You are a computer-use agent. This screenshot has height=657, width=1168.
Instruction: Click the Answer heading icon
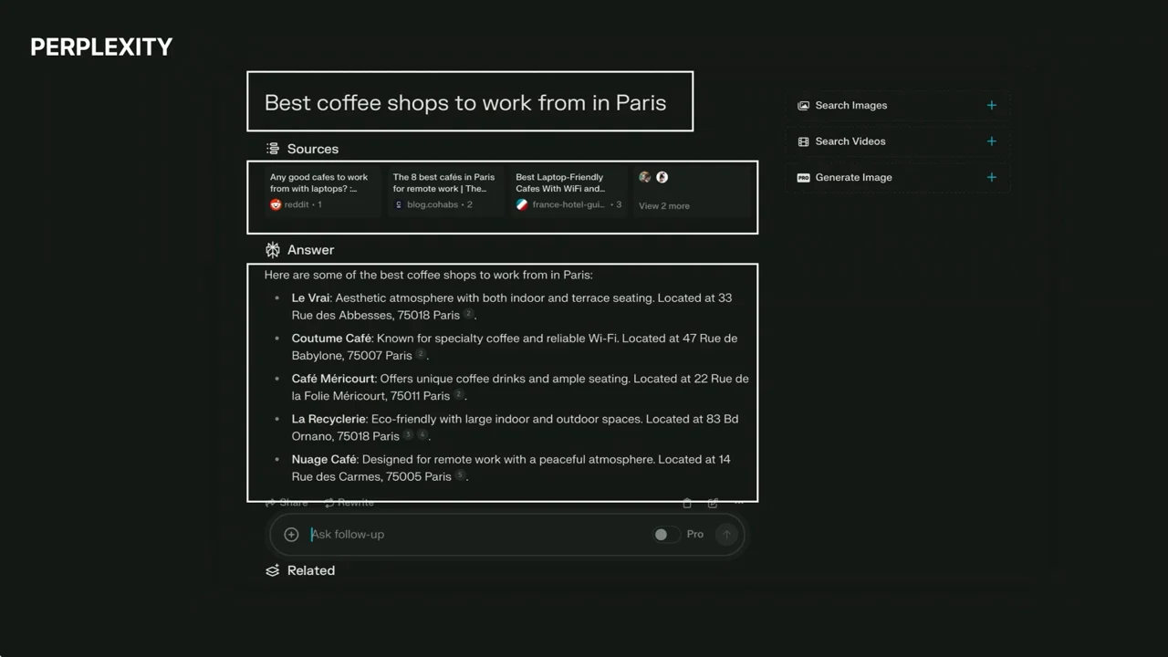point(272,250)
